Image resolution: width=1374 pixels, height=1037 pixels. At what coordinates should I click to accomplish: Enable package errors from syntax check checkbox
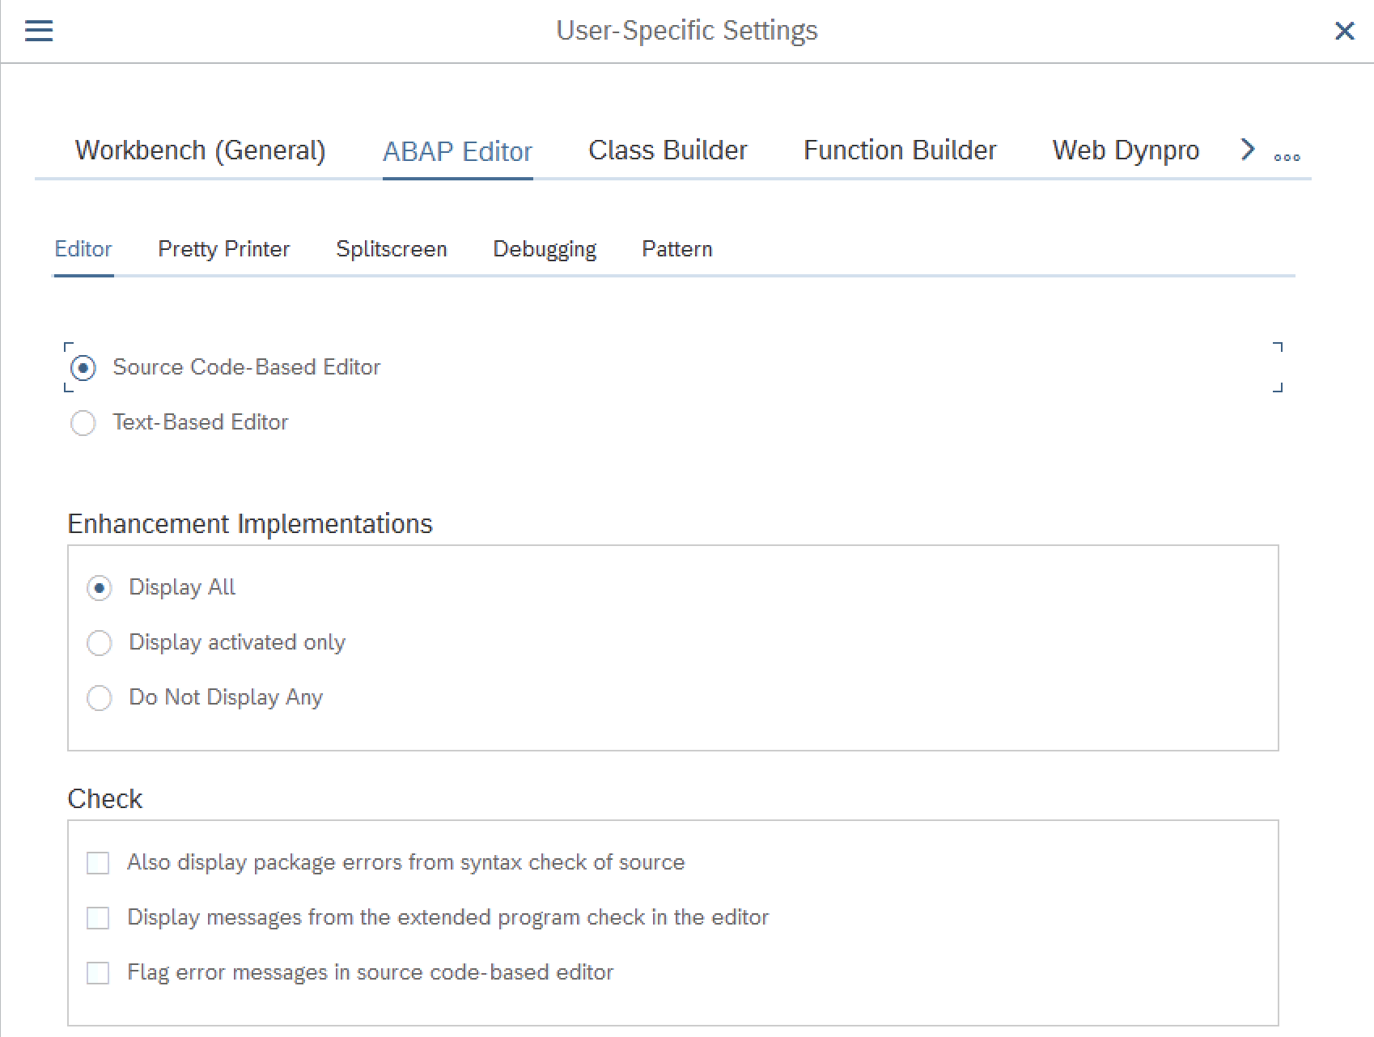(x=98, y=863)
